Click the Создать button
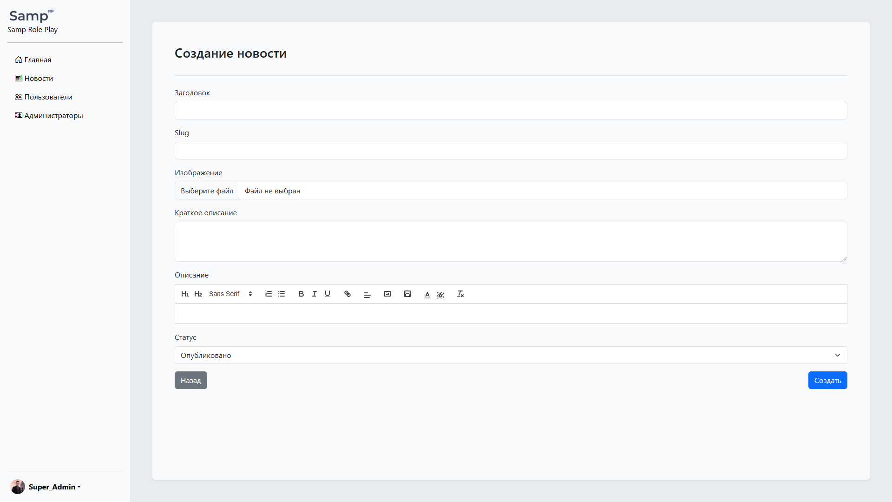Image resolution: width=892 pixels, height=502 pixels. point(827,380)
